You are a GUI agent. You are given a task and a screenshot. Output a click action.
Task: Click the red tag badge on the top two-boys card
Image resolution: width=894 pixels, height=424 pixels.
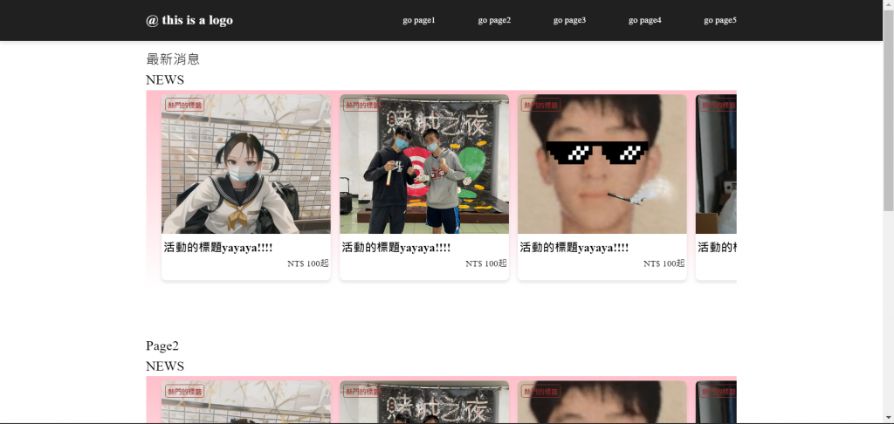click(x=362, y=105)
